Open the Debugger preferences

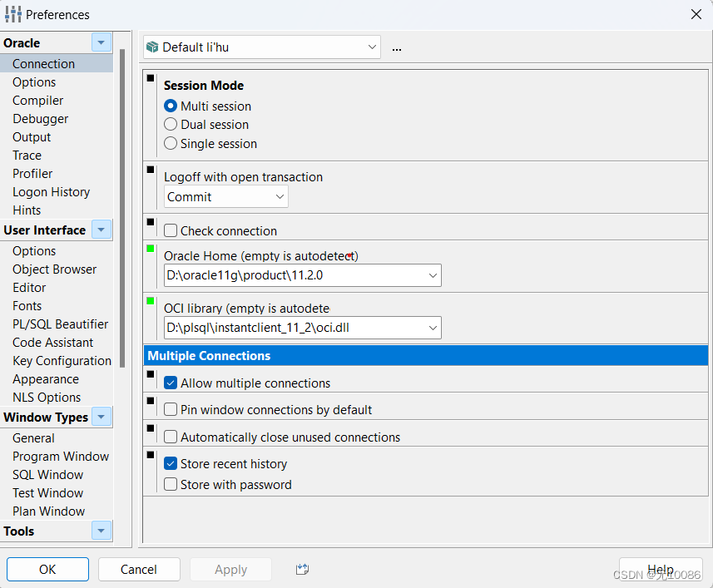[41, 119]
